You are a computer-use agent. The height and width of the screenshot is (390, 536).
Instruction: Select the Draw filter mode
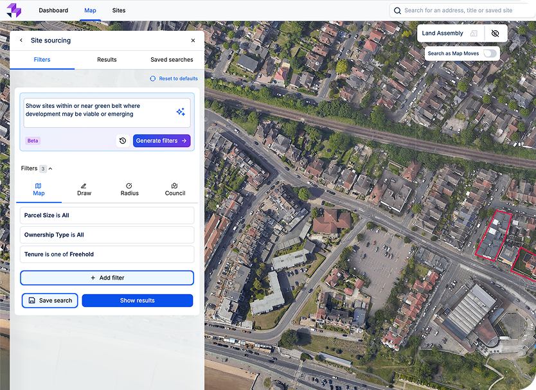(x=84, y=190)
